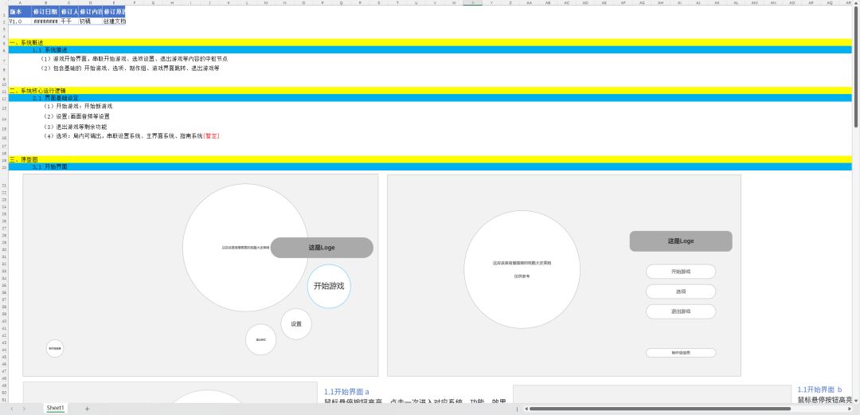Click the vertical scrollbar down arrow

[856, 400]
